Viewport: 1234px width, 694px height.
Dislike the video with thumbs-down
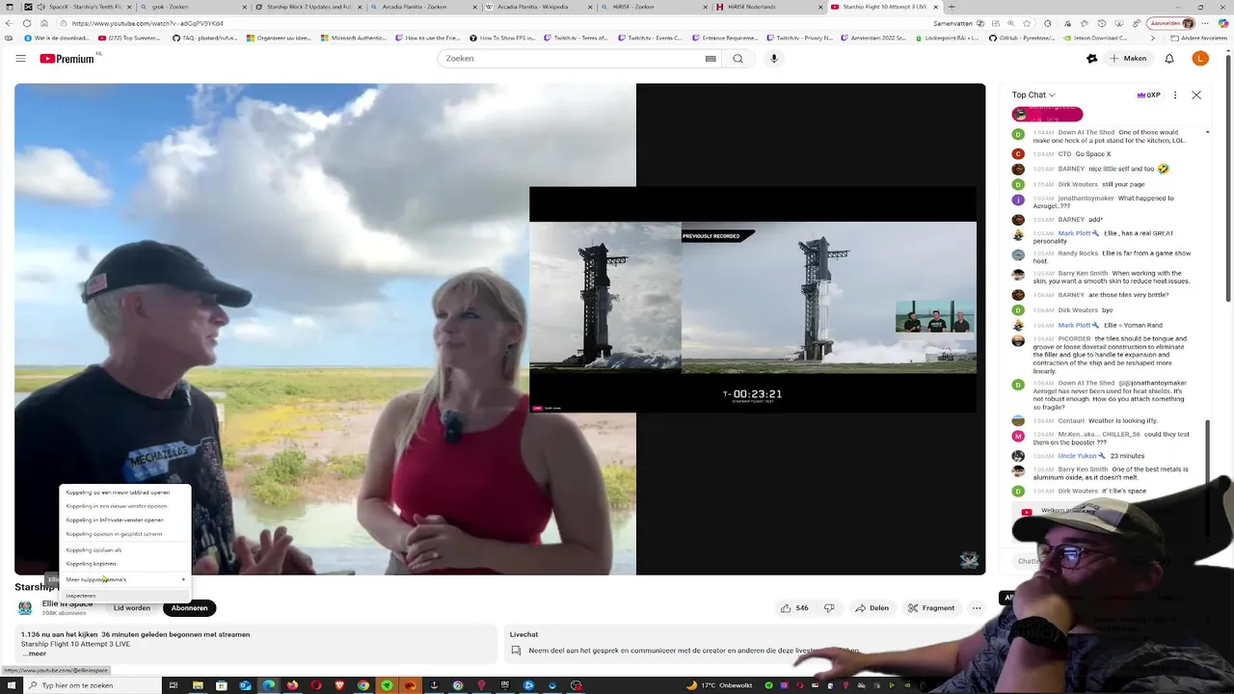[828, 608]
